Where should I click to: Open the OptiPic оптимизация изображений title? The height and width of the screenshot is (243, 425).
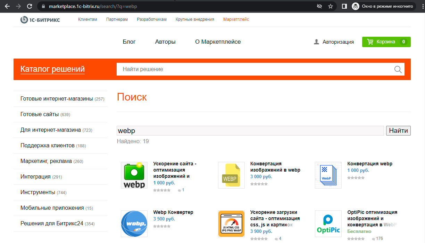[x=372, y=218]
